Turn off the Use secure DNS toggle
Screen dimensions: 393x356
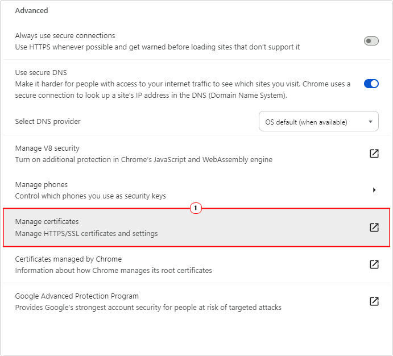point(371,84)
